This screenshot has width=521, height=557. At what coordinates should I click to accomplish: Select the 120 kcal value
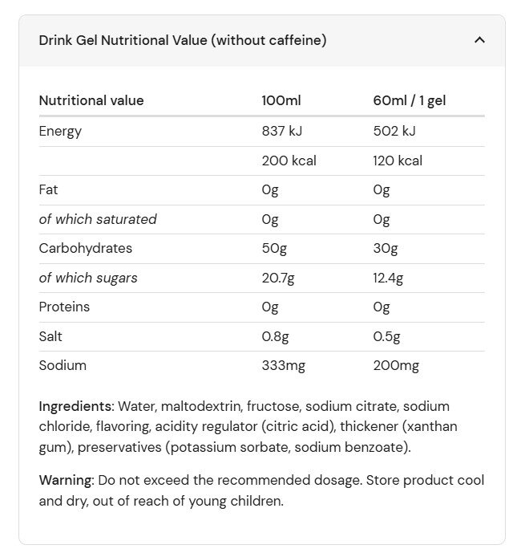tap(398, 161)
